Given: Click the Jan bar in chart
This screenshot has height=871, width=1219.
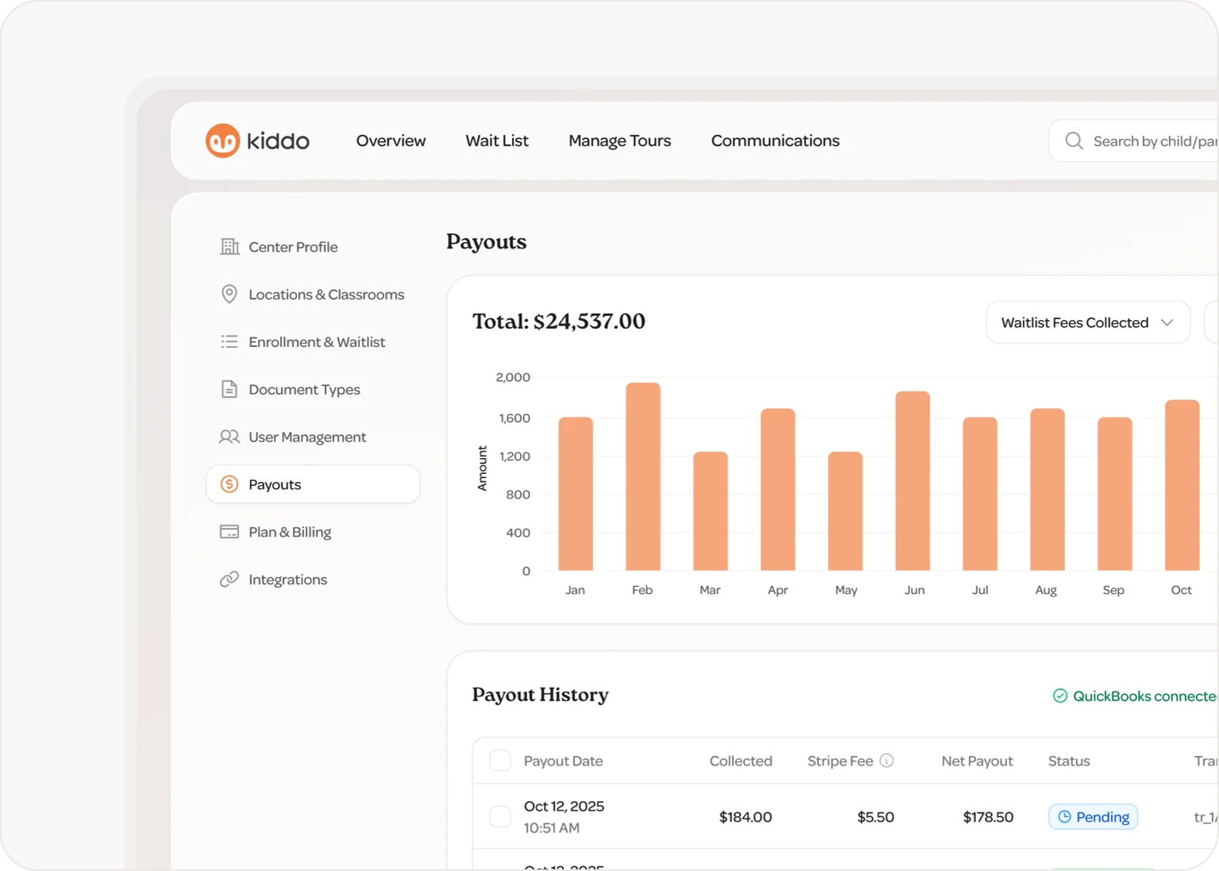Looking at the screenshot, I should coord(575,494).
